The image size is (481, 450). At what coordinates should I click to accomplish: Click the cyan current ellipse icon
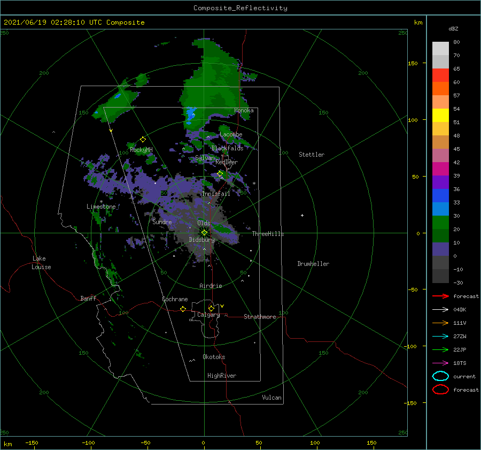point(440,376)
